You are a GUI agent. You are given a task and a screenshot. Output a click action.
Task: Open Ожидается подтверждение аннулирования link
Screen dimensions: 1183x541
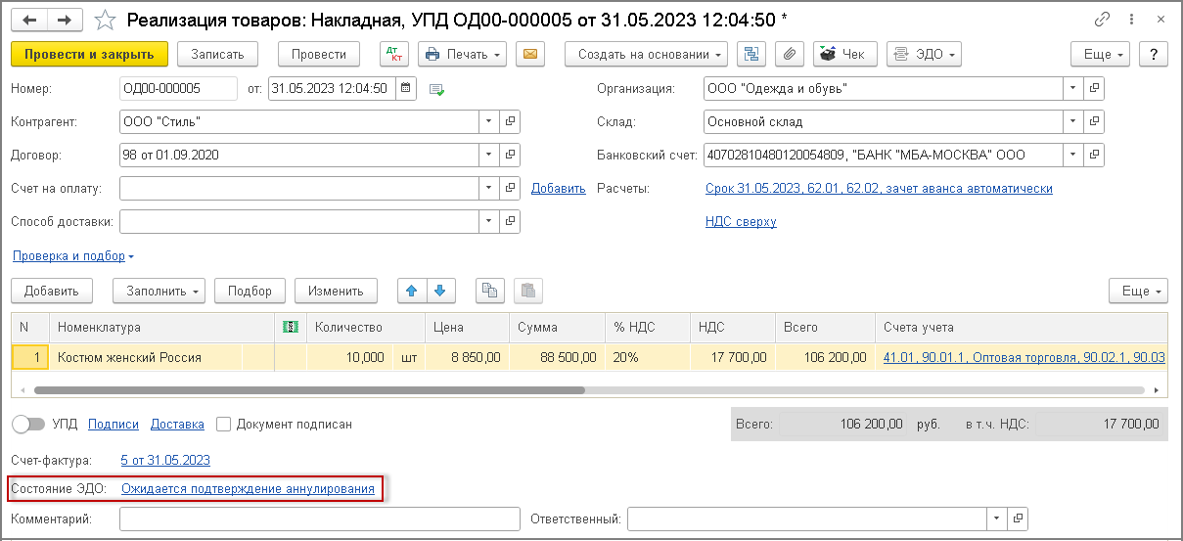[x=248, y=488]
